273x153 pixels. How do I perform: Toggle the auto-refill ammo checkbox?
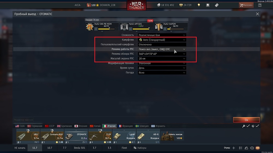pos(257,126)
